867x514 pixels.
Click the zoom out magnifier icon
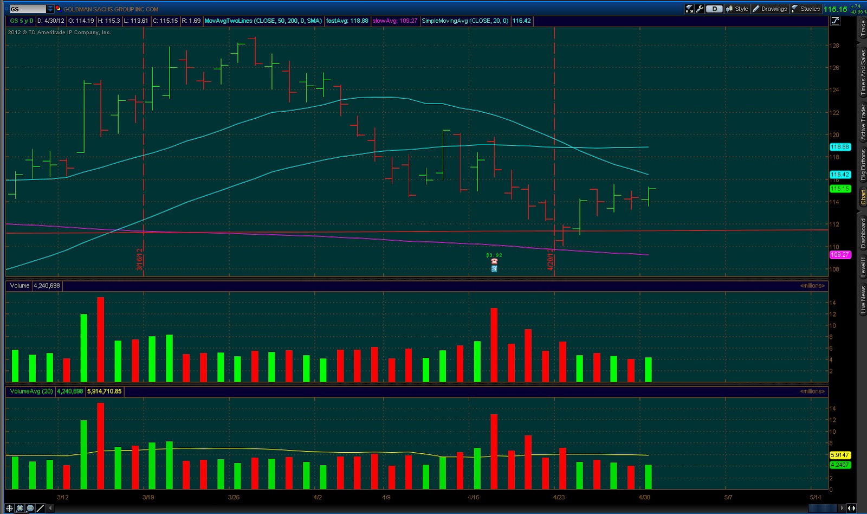(x=30, y=508)
